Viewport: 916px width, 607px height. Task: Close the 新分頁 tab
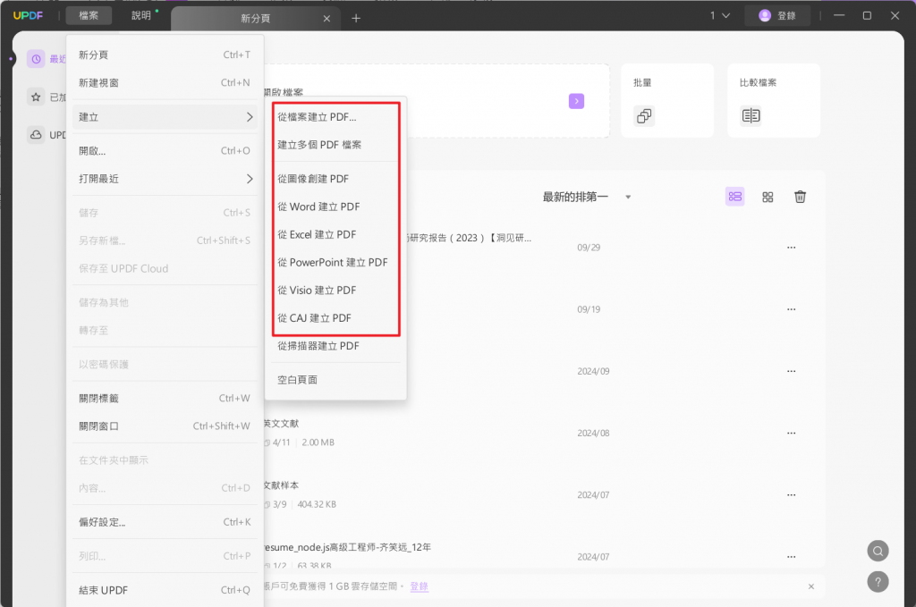click(327, 19)
